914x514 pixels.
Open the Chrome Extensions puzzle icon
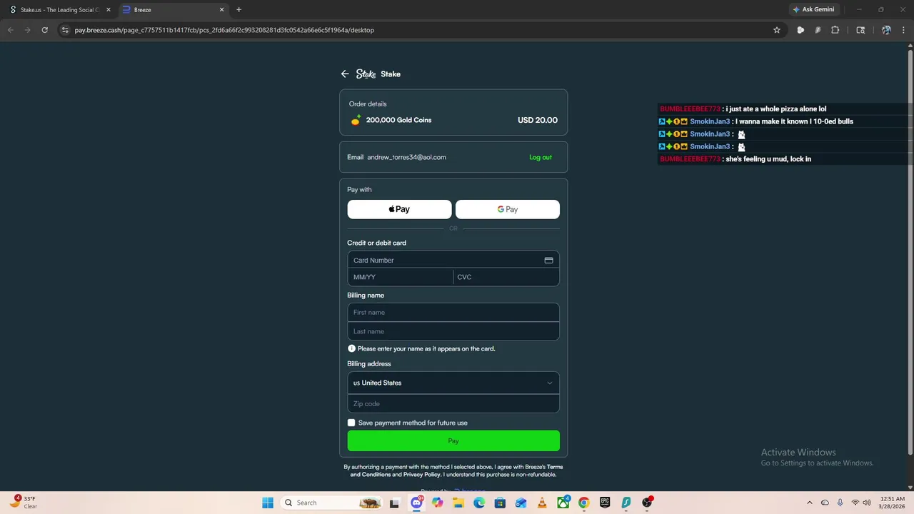tap(835, 30)
